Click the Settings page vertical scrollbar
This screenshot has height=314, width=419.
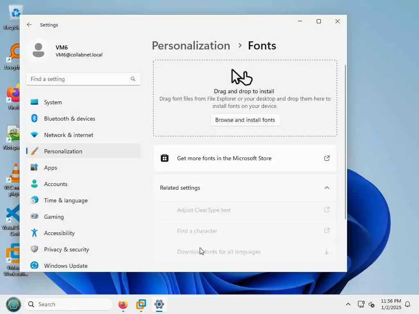pos(345,141)
